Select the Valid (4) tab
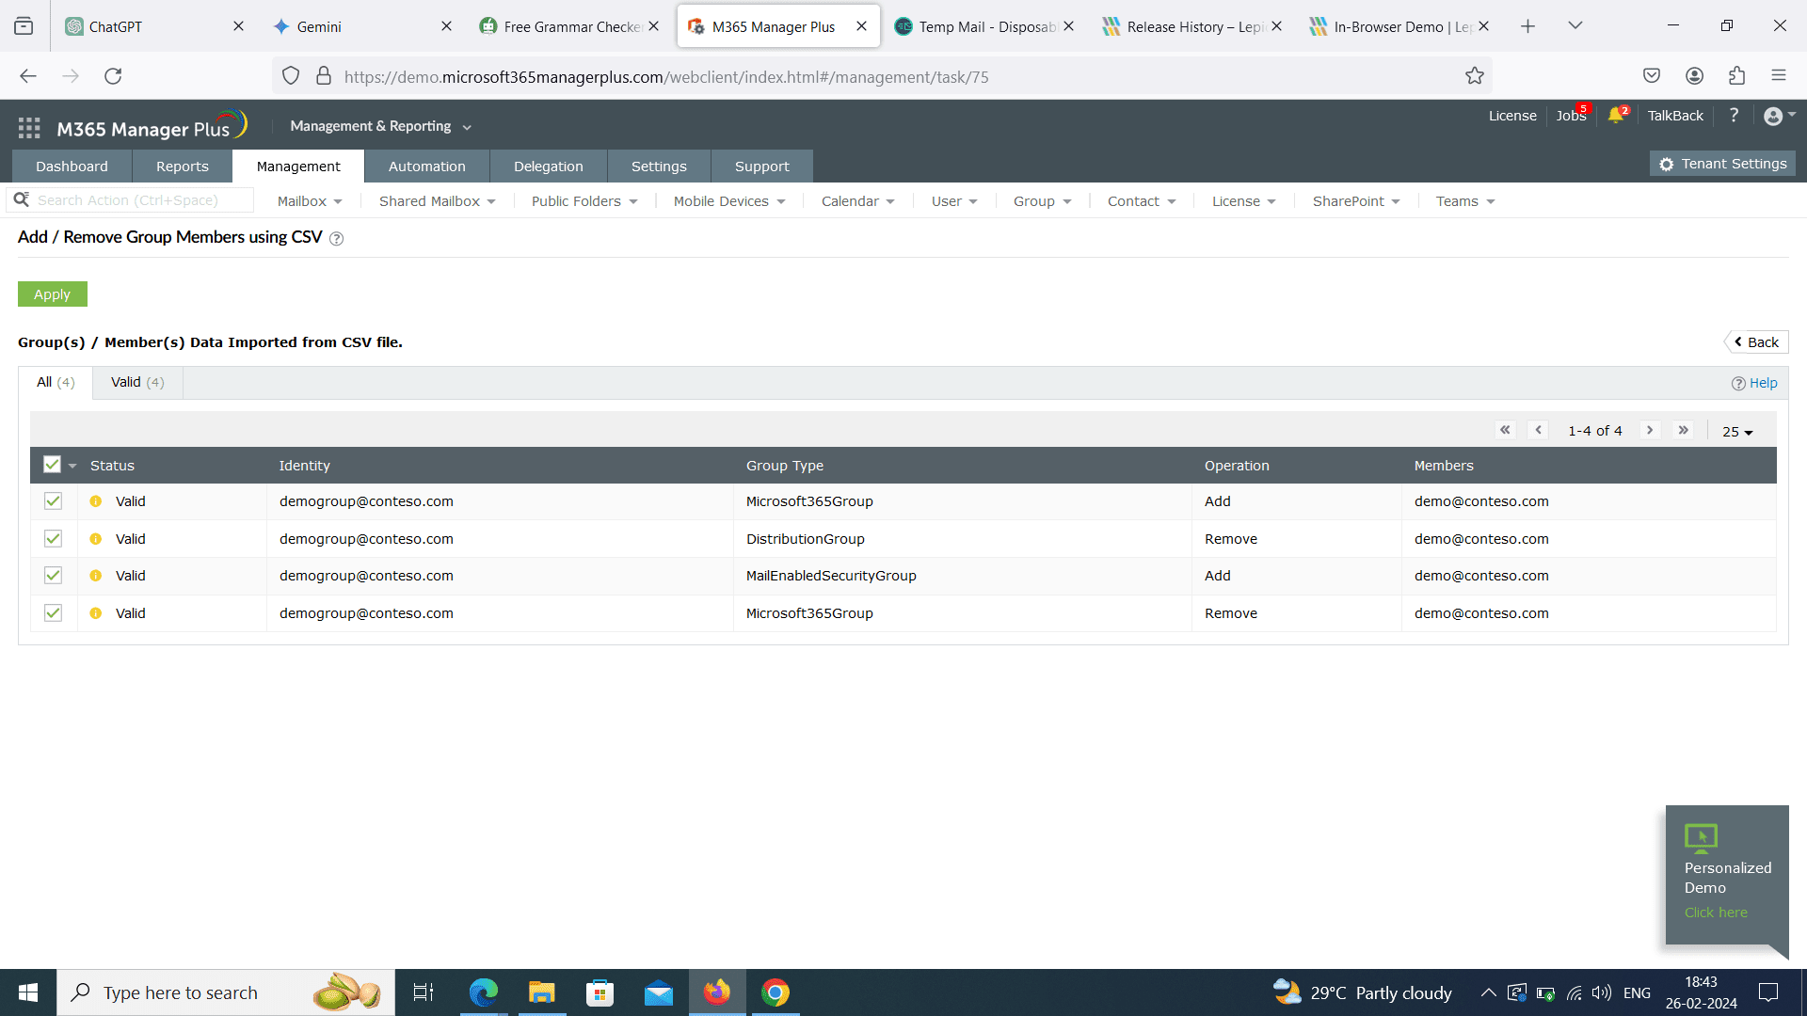 coord(137,382)
